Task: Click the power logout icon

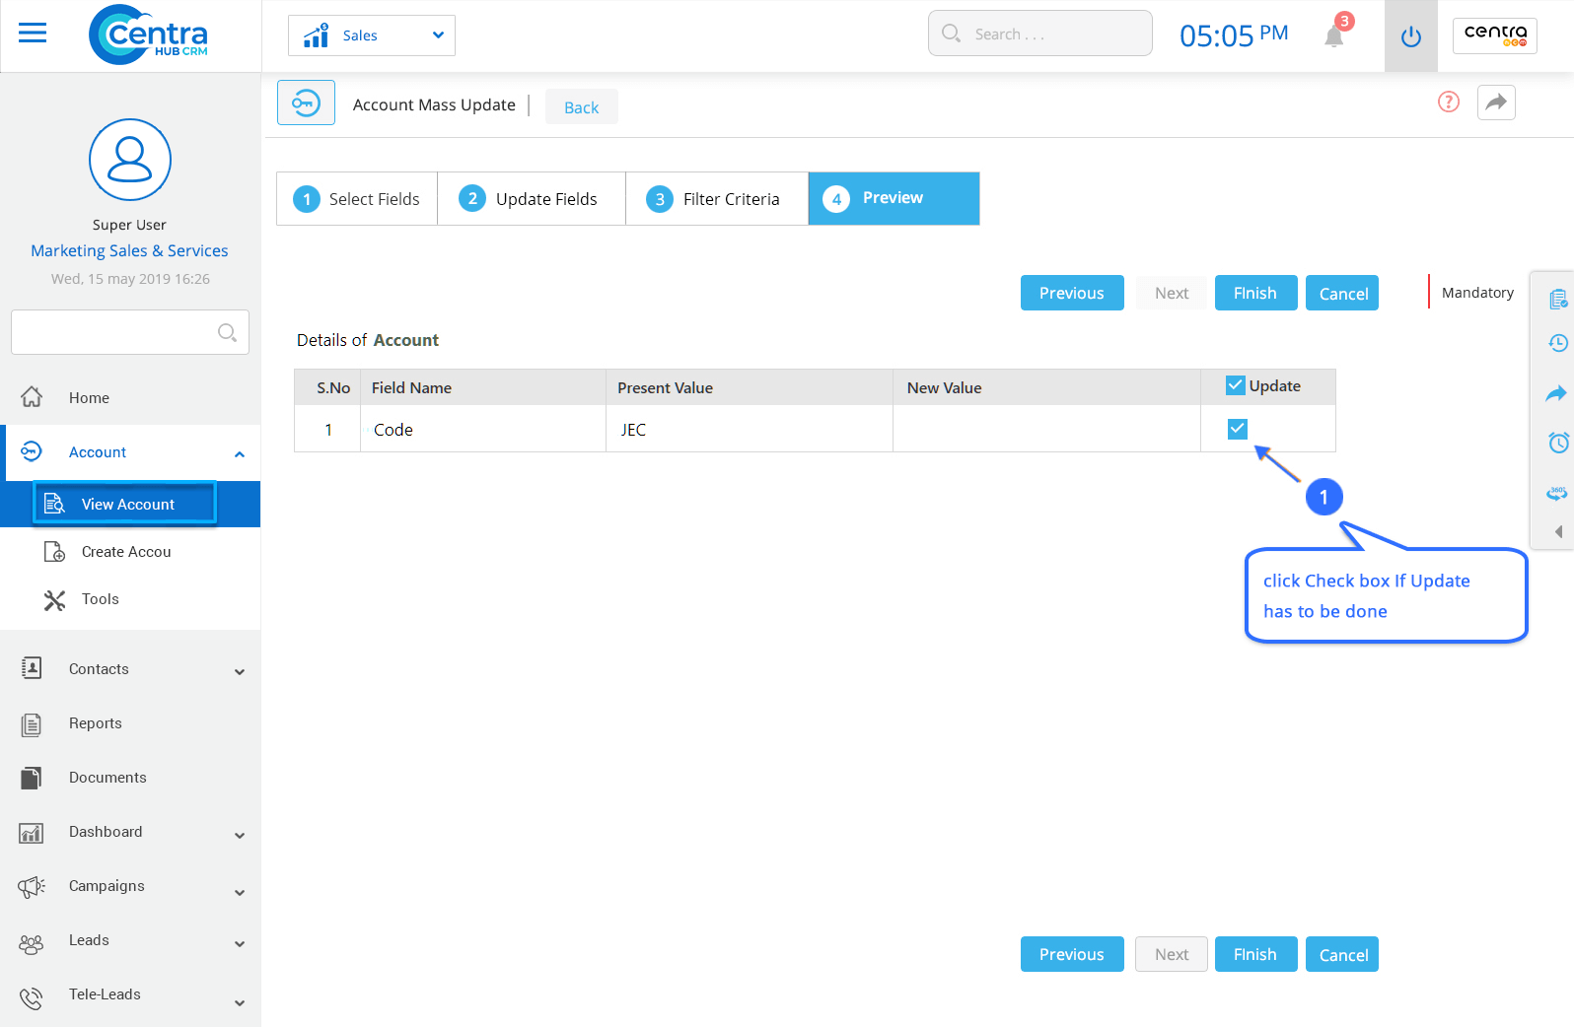Action: point(1411,36)
